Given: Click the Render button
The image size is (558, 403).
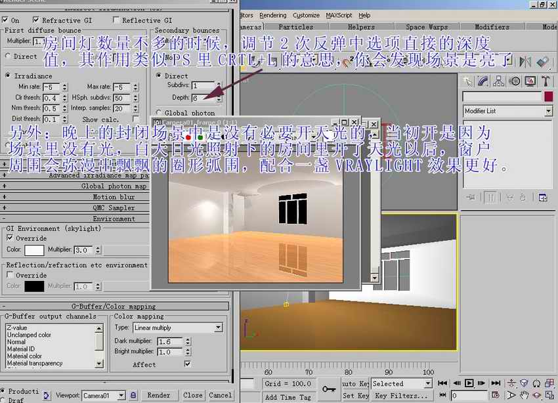Looking at the screenshot, I should pos(159,395).
